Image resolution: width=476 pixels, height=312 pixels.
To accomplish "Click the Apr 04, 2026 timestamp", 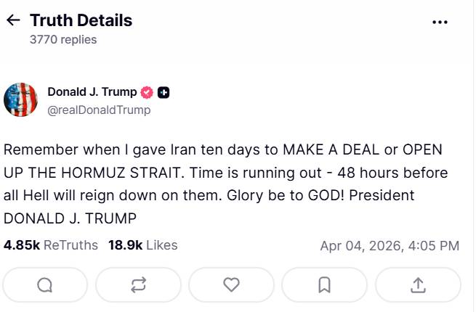I will point(389,246).
